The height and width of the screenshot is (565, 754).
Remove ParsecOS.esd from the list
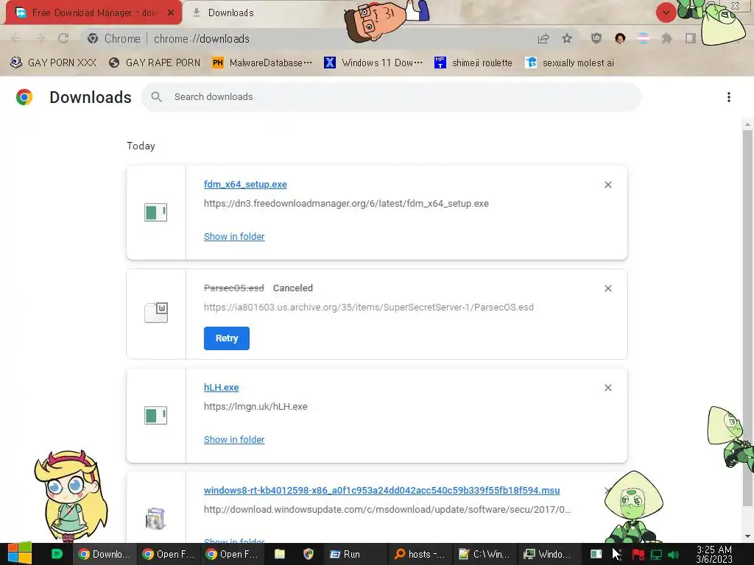(x=607, y=288)
